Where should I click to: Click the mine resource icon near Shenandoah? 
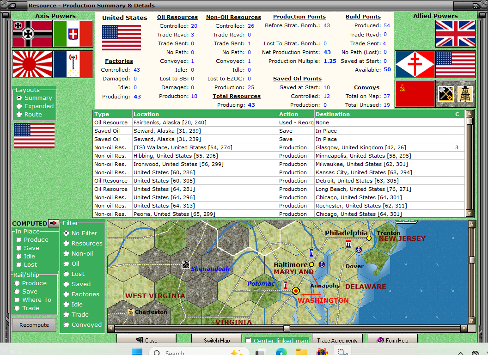point(186,265)
